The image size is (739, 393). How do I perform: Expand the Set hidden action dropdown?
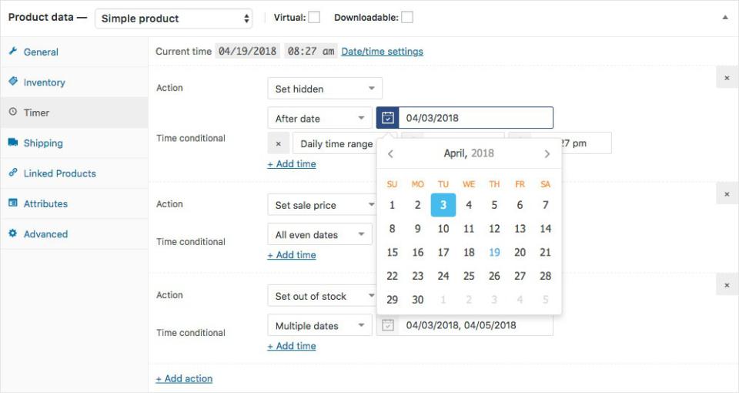coord(324,89)
